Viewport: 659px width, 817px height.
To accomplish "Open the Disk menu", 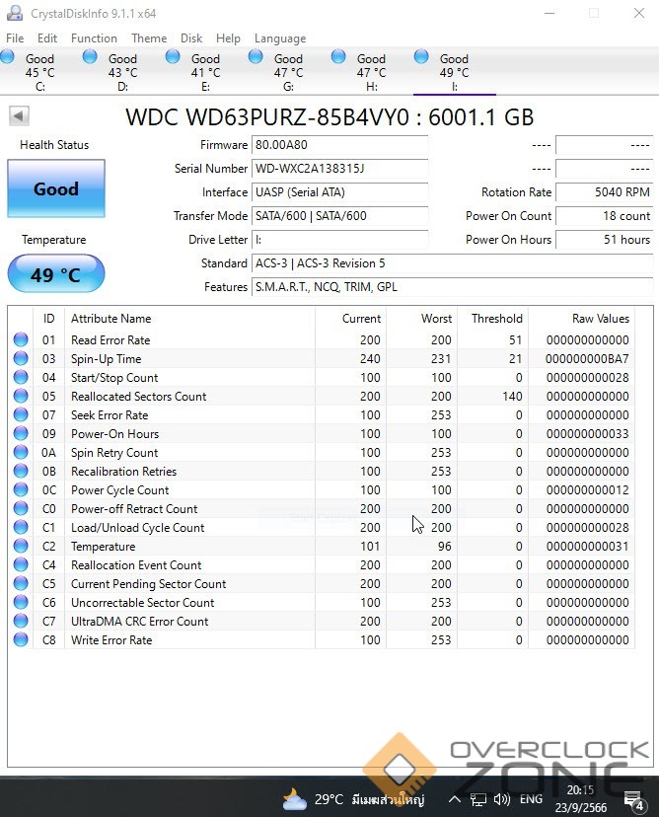I will pos(191,38).
